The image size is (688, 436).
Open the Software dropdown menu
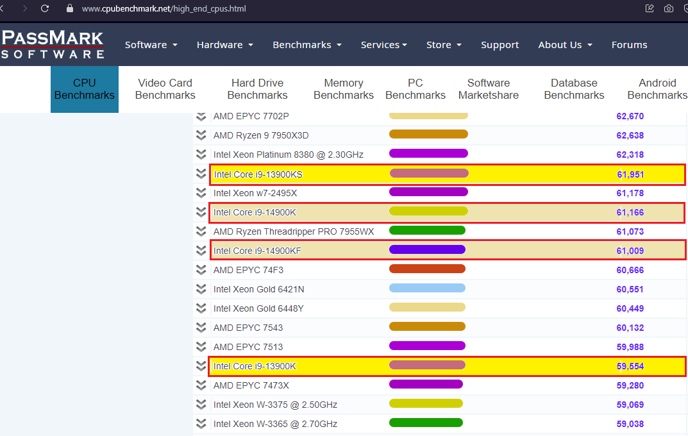[151, 45]
